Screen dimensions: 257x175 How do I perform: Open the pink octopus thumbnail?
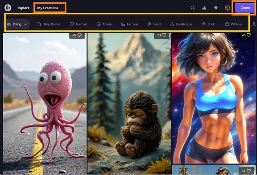[45, 103]
